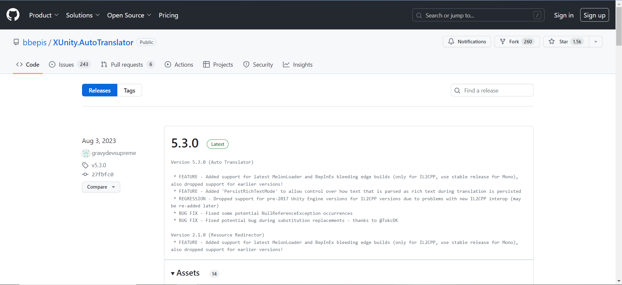Open the Issues tab

70,64
